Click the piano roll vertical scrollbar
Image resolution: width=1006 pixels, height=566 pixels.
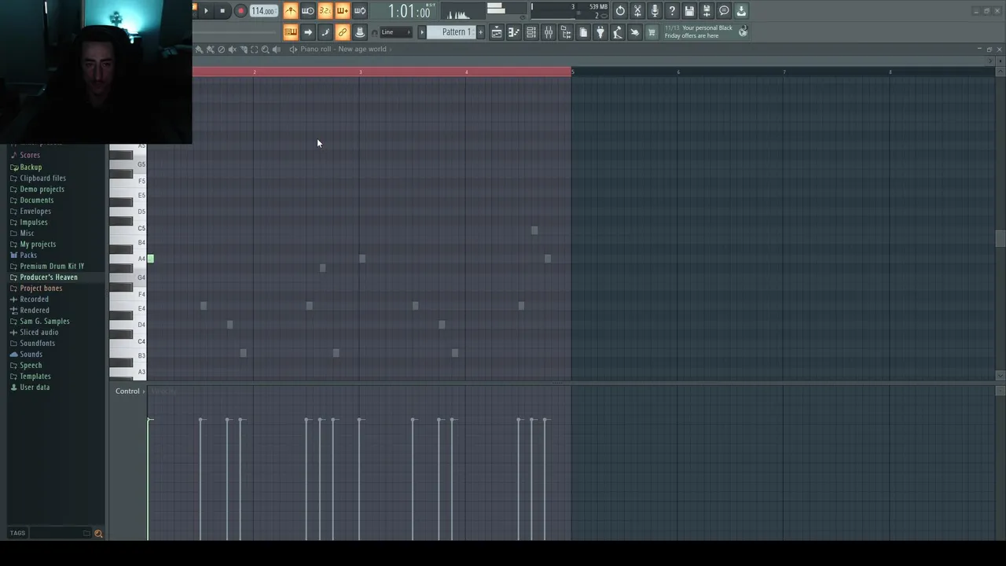(x=1000, y=239)
